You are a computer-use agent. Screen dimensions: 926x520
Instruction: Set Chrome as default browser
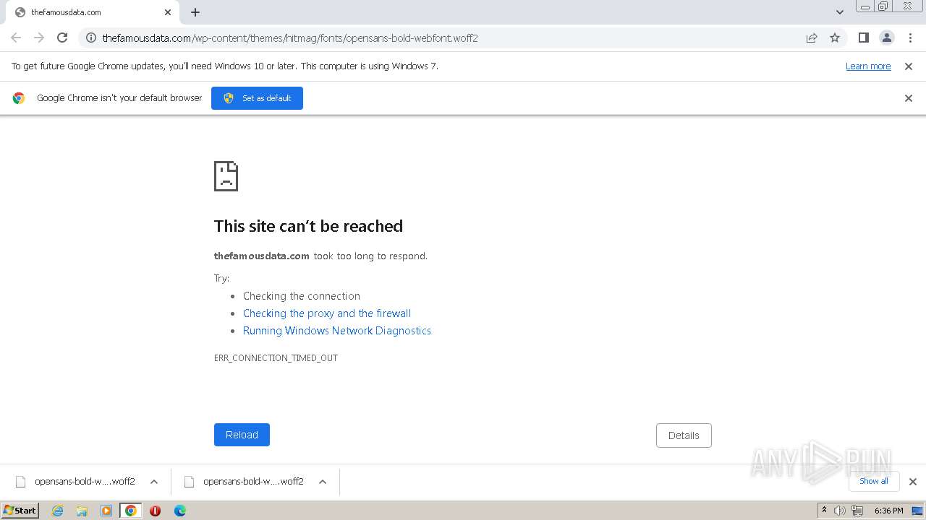click(257, 98)
